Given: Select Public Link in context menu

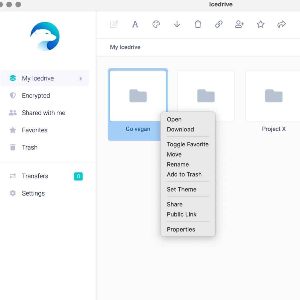Looking at the screenshot, I should click(188, 214).
